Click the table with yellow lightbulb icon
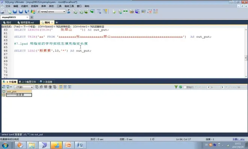This screenshot has width=248, height=149. tap(105, 11)
